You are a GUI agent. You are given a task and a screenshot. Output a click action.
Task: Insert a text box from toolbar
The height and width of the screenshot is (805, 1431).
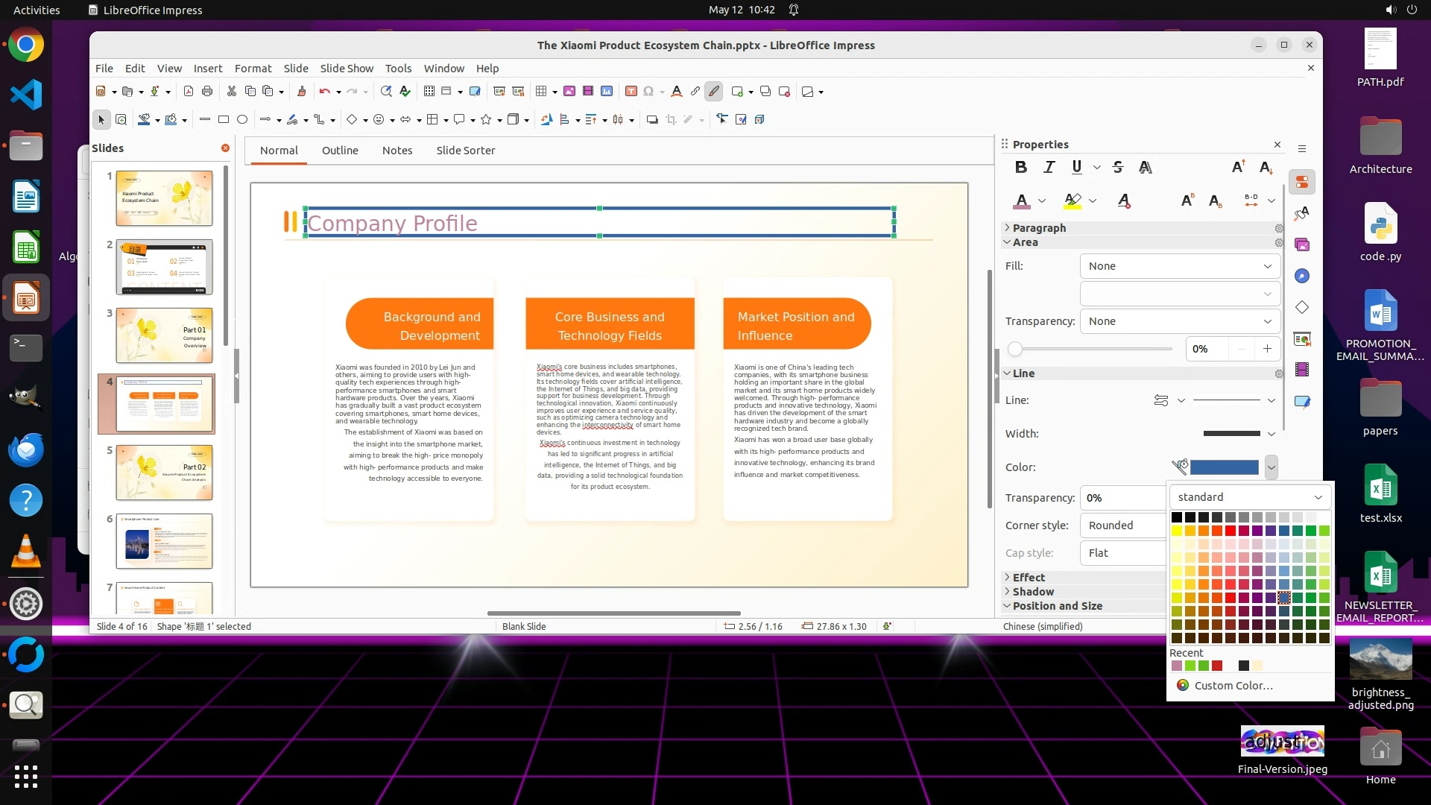pos(631,92)
